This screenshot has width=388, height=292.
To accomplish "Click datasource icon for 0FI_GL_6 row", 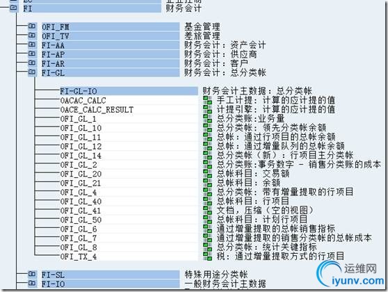I will pos(207,228).
